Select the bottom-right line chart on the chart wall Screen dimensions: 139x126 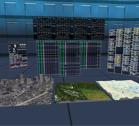pyautogui.click(x=98, y=36)
